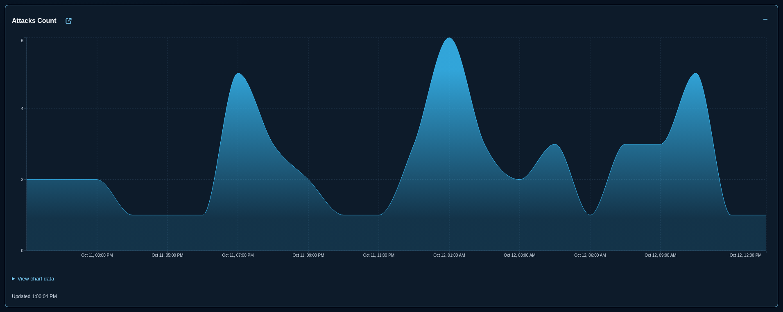This screenshot has height=312, width=783.
Task: Click the Oct 11, 05:00 PM axis label
Action: [x=167, y=255]
